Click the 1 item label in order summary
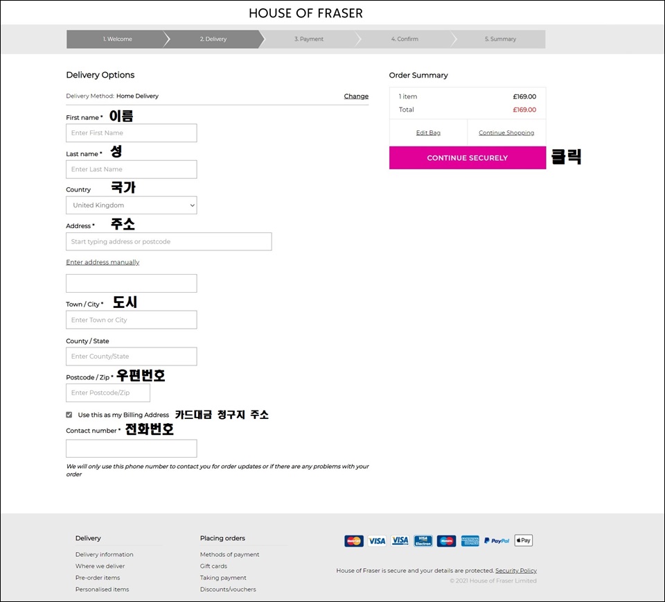The image size is (665, 602). (408, 96)
